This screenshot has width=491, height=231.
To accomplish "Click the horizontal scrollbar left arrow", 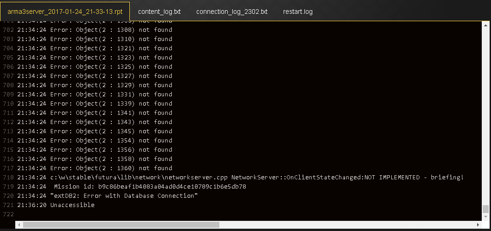I will [x=19, y=225].
